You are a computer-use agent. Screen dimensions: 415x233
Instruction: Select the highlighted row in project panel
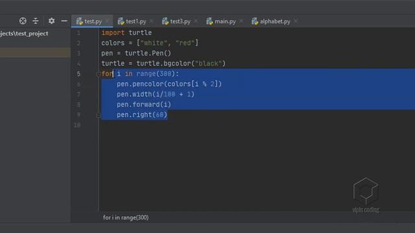point(35,52)
